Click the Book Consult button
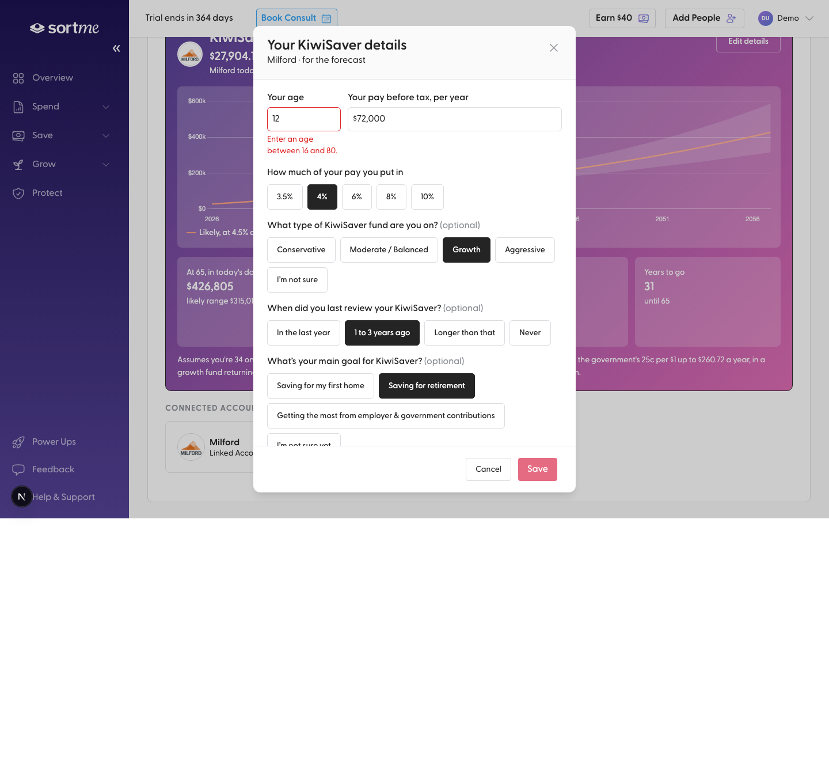 (296, 18)
